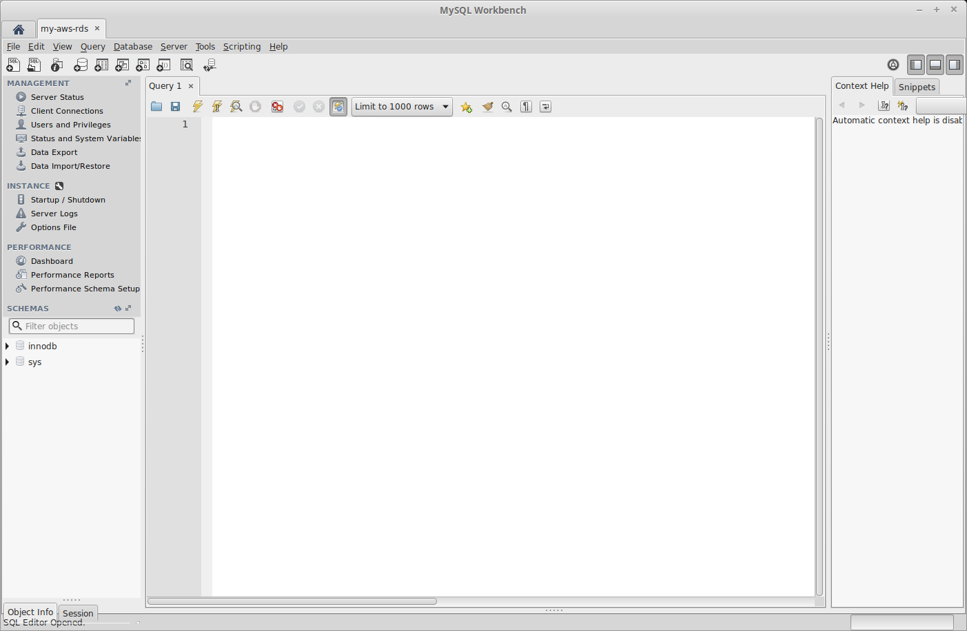Open Server Status in Management

(x=57, y=97)
